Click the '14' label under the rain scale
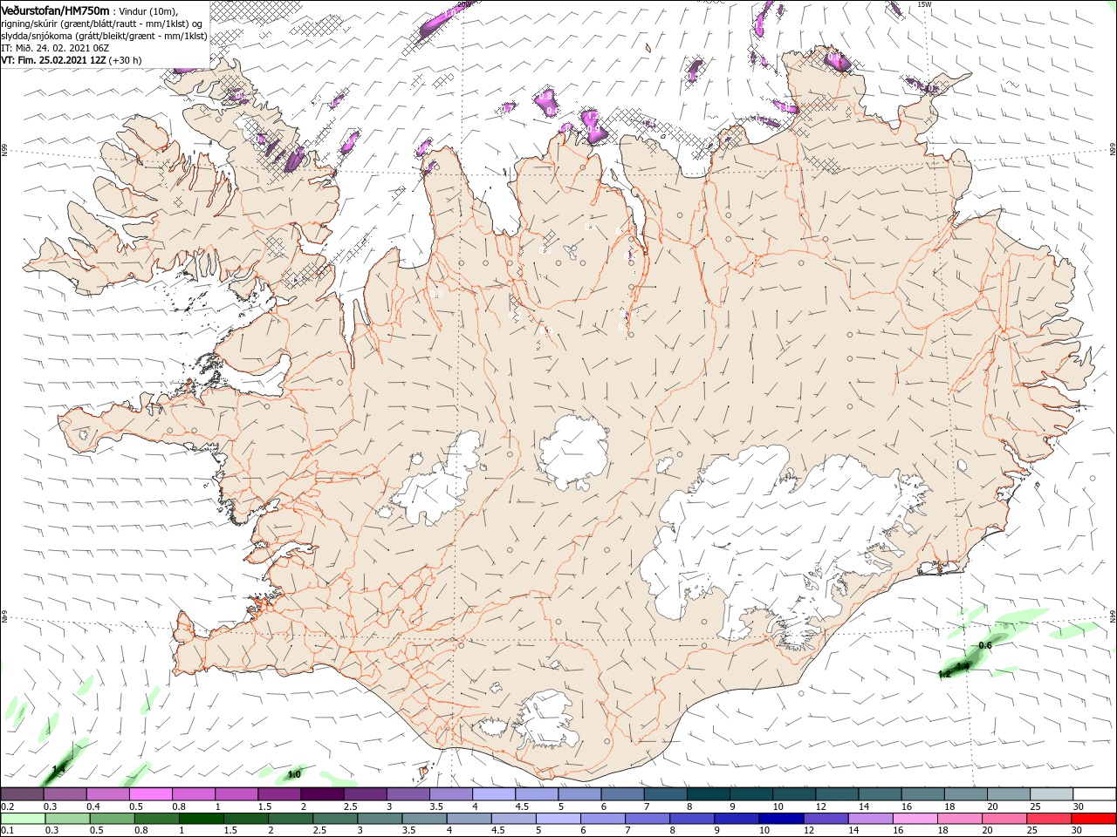Image resolution: width=1117 pixels, height=837 pixels. coord(855,831)
